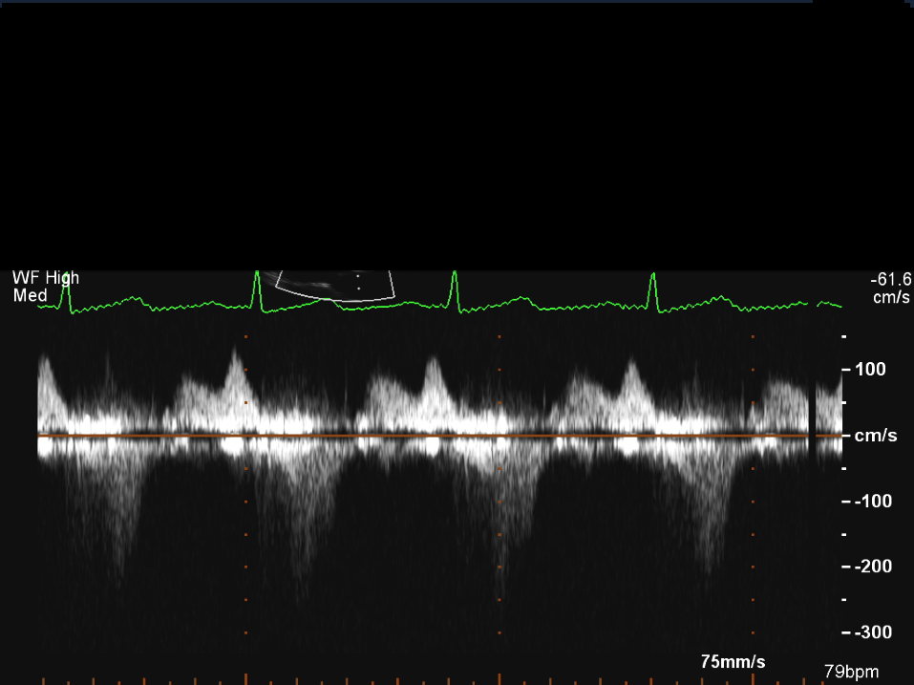The height and width of the screenshot is (685, 914).
Task: Click the 2D sector scan thumbnail
Action: [x=332, y=285]
